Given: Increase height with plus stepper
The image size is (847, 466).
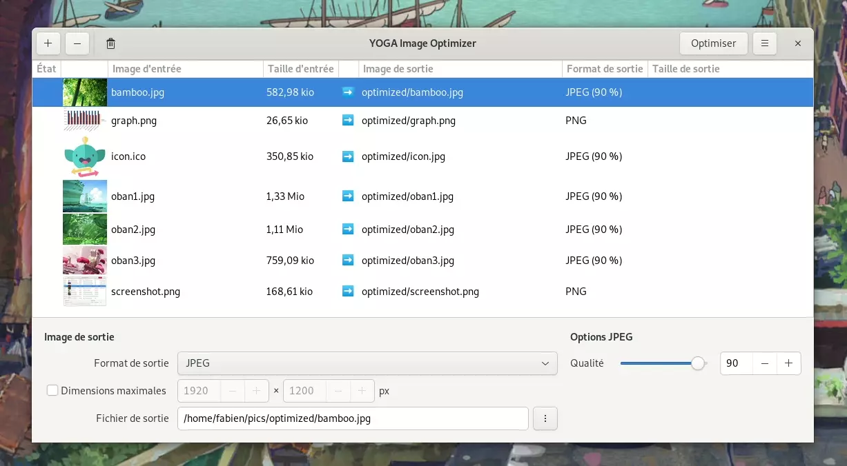Looking at the screenshot, I should [362, 391].
